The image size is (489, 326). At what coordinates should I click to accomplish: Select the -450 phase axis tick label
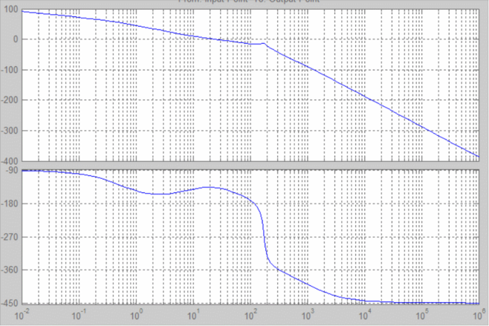tap(10, 303)
